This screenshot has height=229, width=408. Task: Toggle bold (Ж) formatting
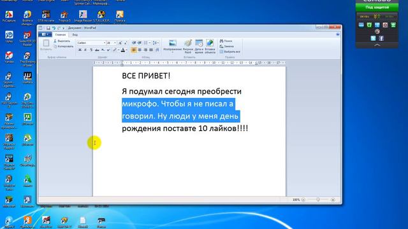80,50
